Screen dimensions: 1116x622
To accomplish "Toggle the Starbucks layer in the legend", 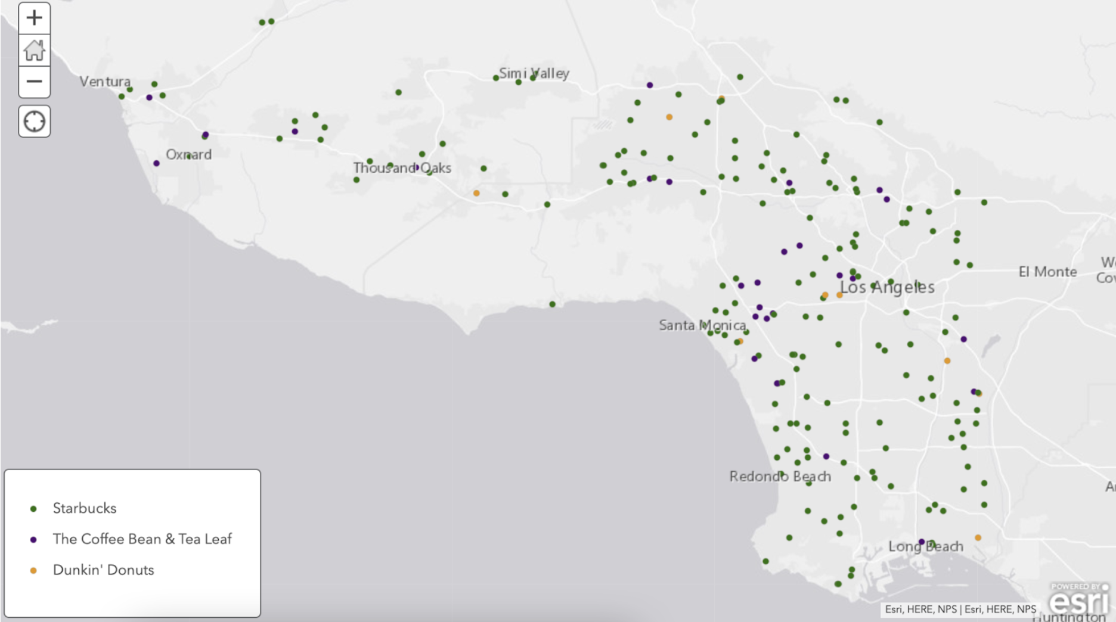I will pos(83,509).
